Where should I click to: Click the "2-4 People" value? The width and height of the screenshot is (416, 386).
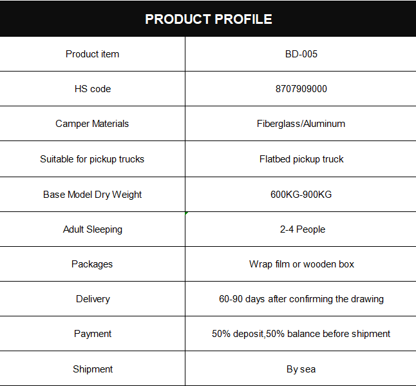[301, 229]
